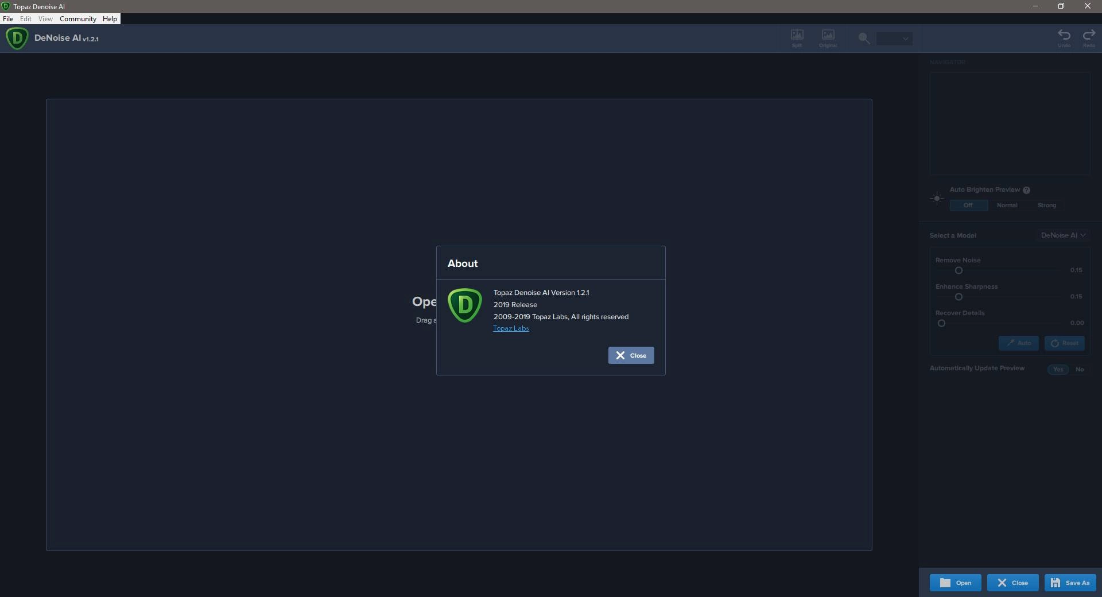
Task: Click the shield logo in About dialog
Action: 464,305
